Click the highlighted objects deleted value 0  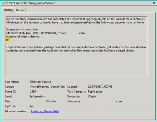pos(7,40)
